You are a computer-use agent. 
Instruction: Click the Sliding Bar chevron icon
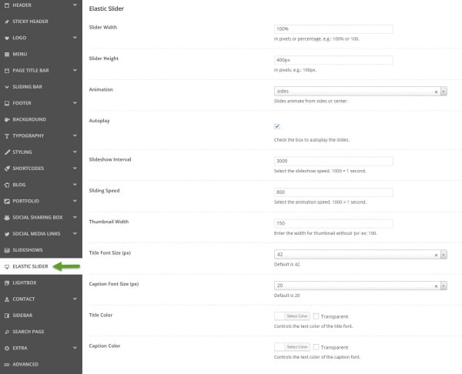7,87
